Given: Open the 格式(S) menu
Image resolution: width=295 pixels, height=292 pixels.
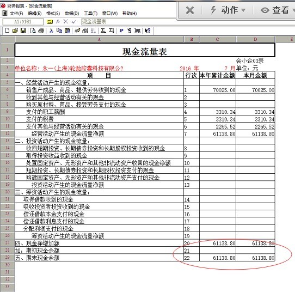Looking at the screenshot, I should 53,13.
